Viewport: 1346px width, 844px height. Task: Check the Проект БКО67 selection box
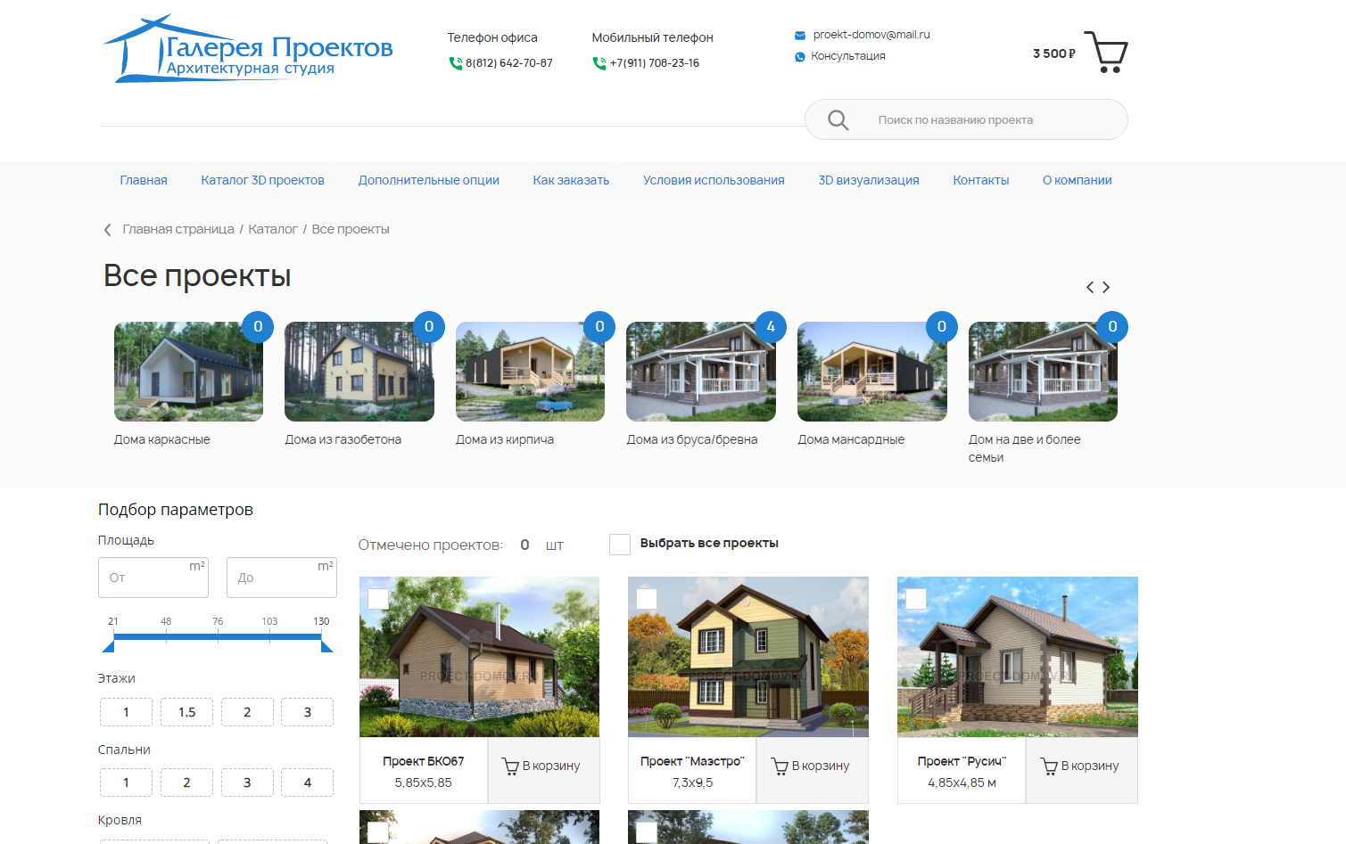(x=378, y=599)
